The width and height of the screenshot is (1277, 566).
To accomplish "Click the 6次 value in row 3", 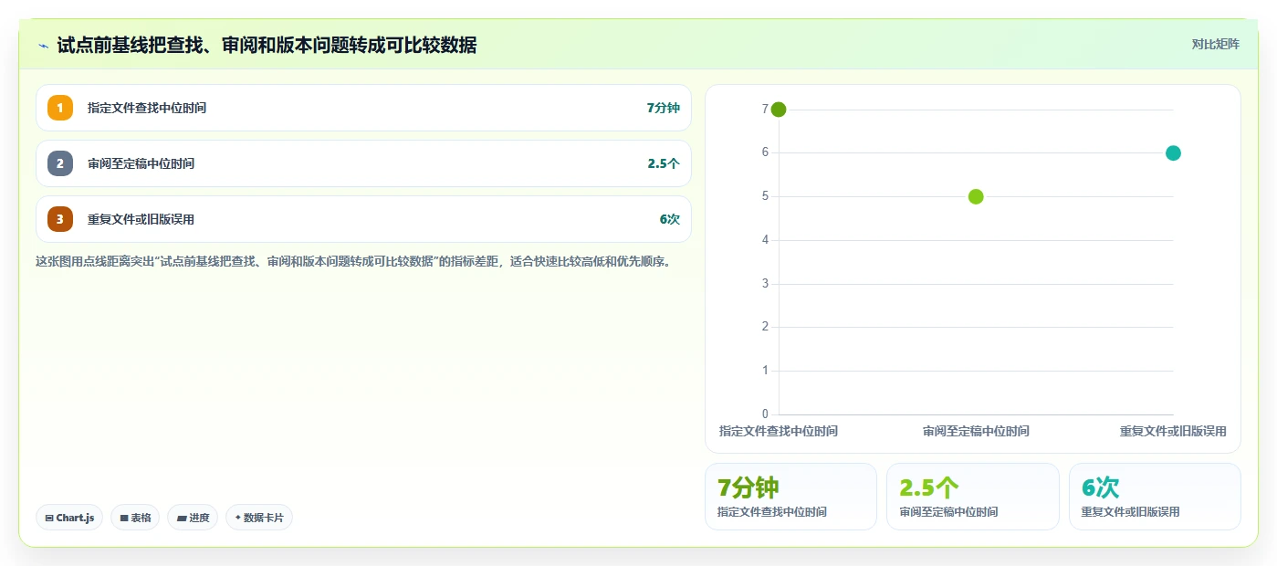I will (x=670, y=219).
